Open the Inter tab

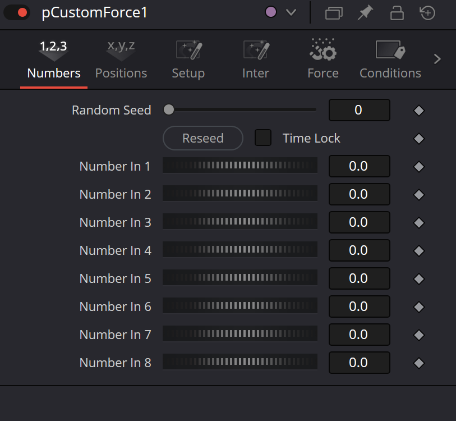[x=256, y=60]
